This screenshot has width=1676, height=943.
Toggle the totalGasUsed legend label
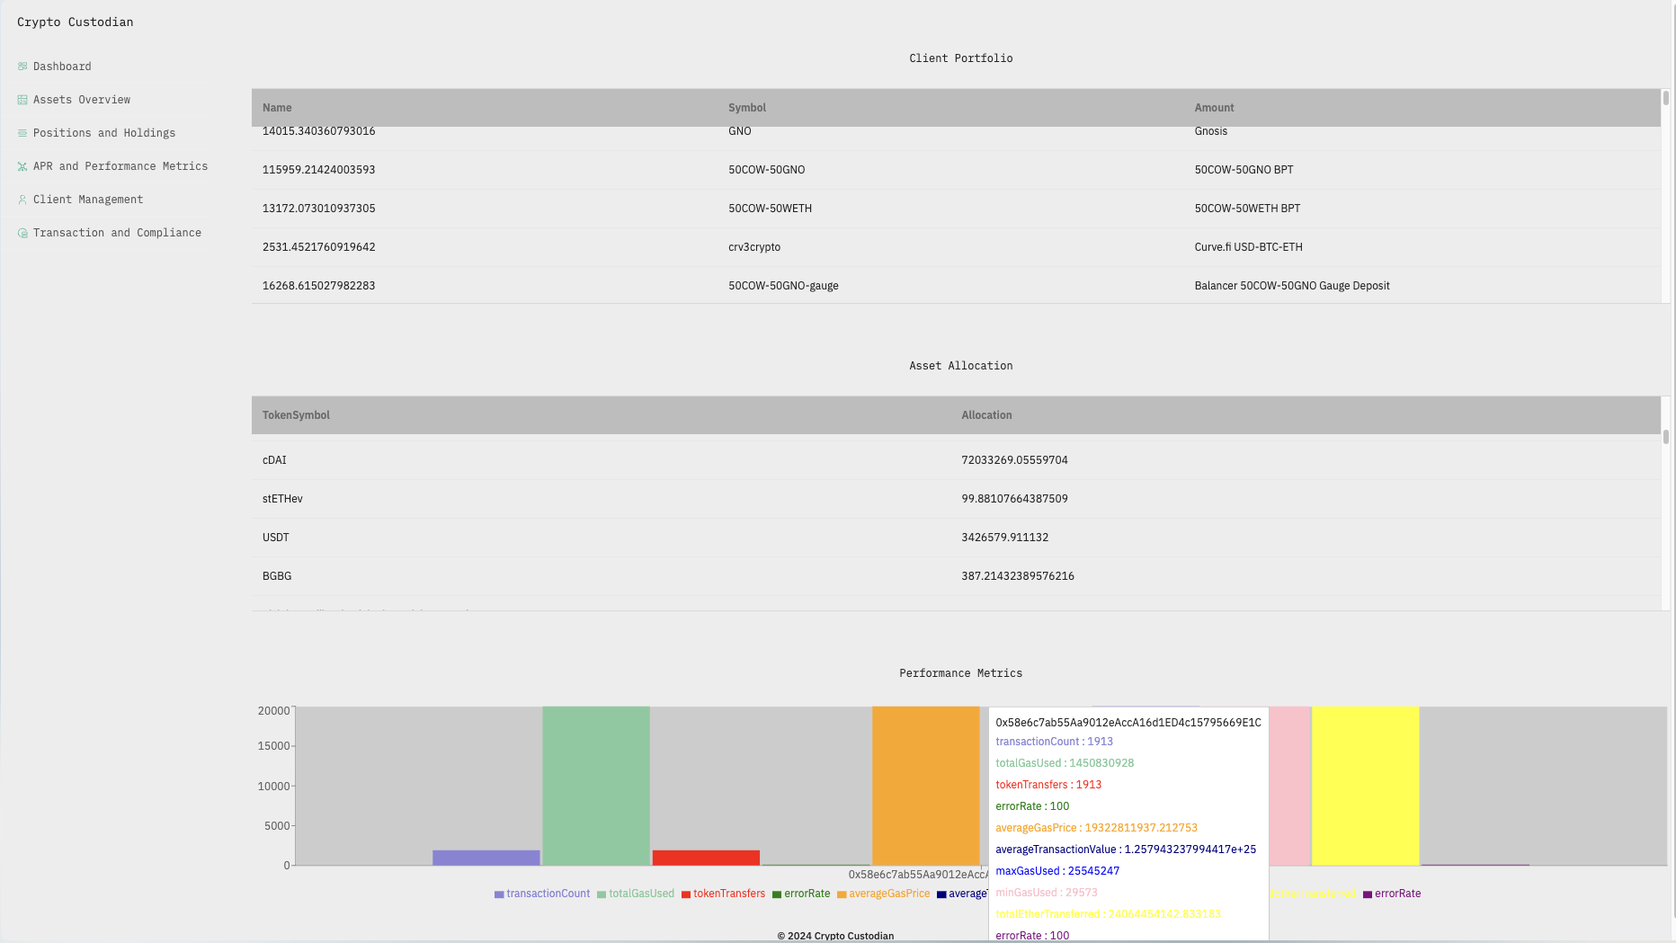point(641,894)
